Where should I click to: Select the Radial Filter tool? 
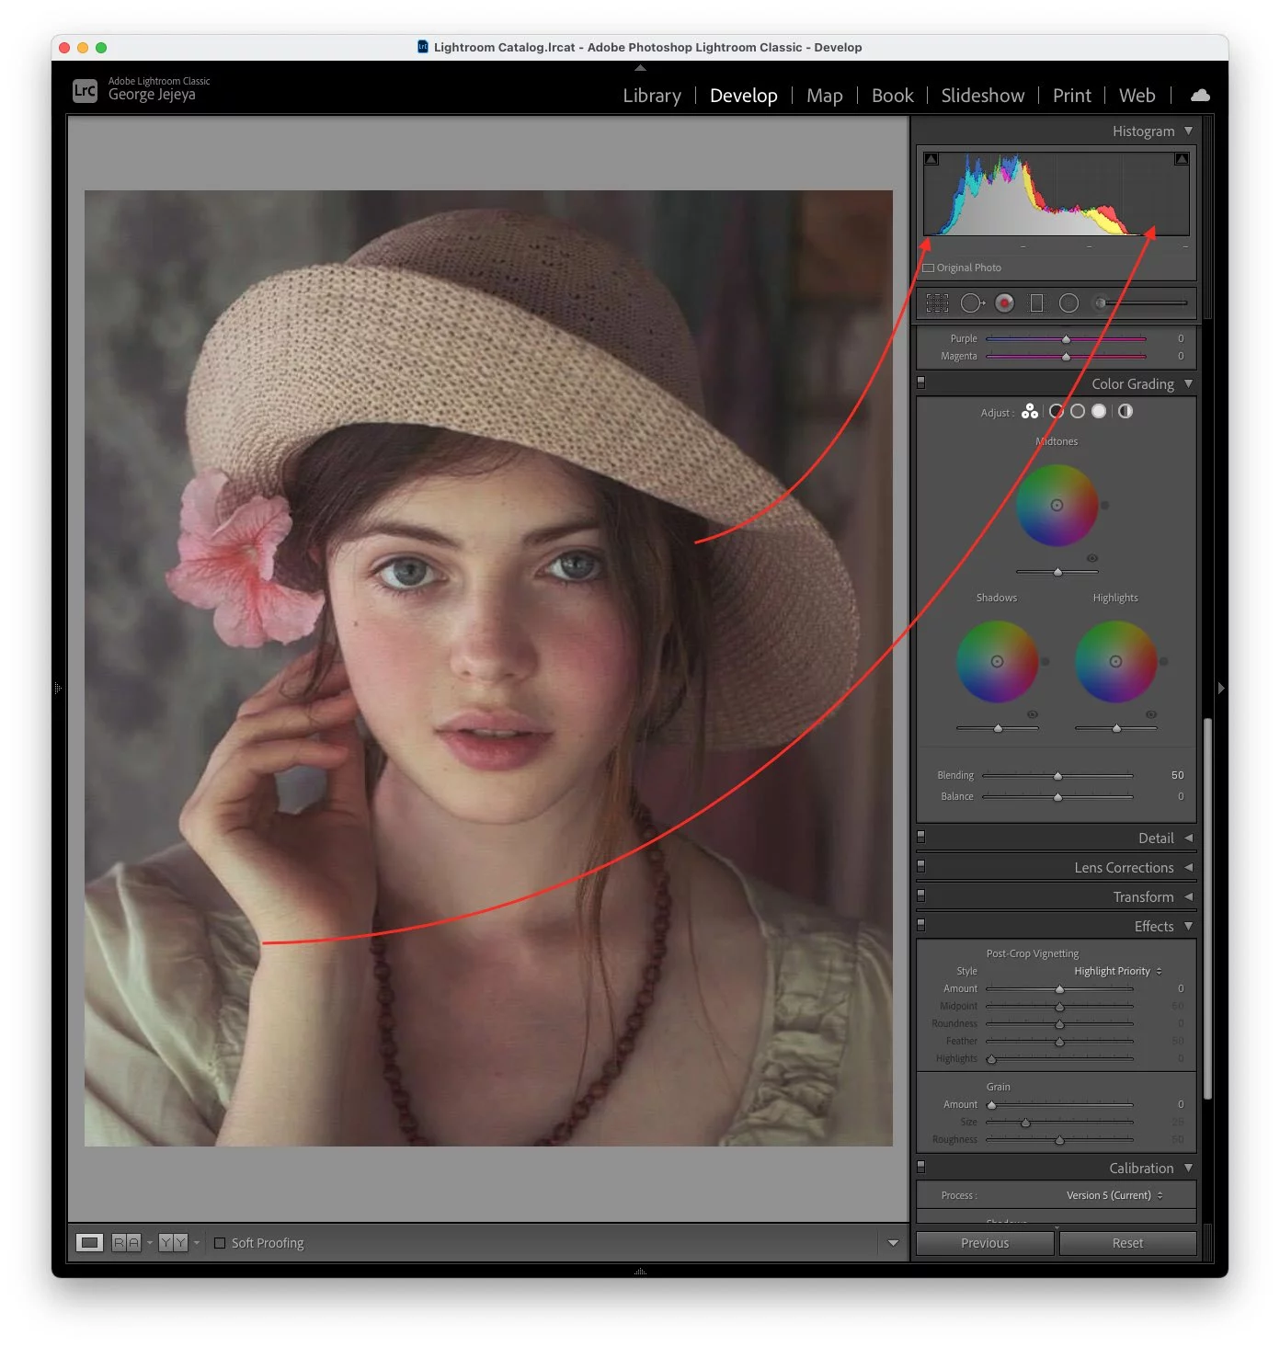tap(1069, 302)
